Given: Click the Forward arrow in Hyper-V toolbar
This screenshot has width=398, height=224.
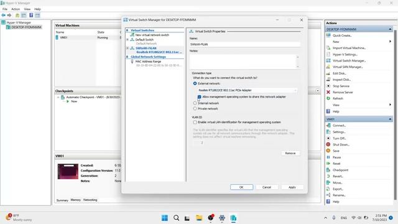Looking at the screenshot, I should pos(9,15).
